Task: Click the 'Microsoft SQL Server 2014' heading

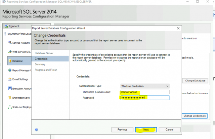Action: [x=29, y=12]
